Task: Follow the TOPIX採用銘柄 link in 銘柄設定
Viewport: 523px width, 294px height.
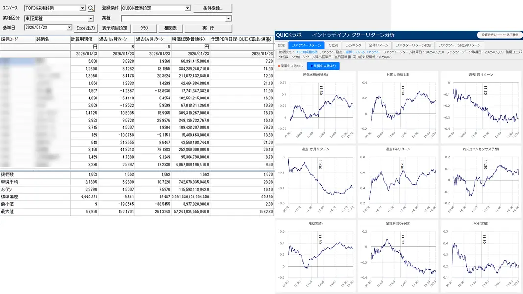Action: (x=306, y=52)
